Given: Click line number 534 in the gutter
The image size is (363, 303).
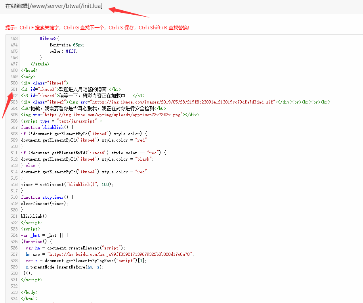Looking at the screenshot, I should pyautogui.click(x=14, y=299).
